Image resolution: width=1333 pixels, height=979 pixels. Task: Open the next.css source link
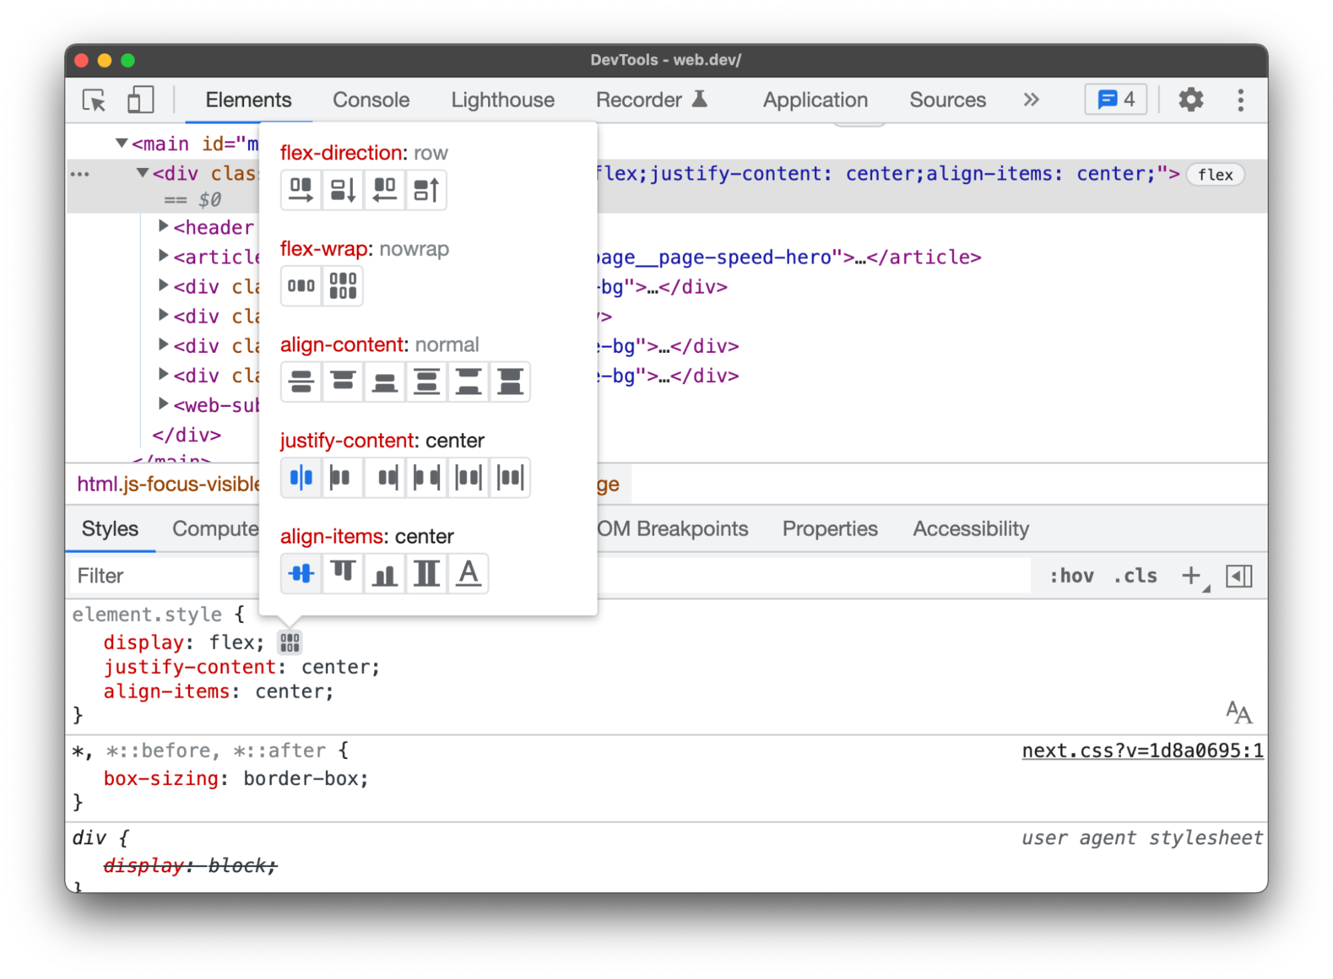coord(1142,751)
